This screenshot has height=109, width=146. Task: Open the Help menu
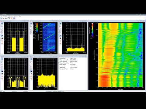(x=19, y=16)
